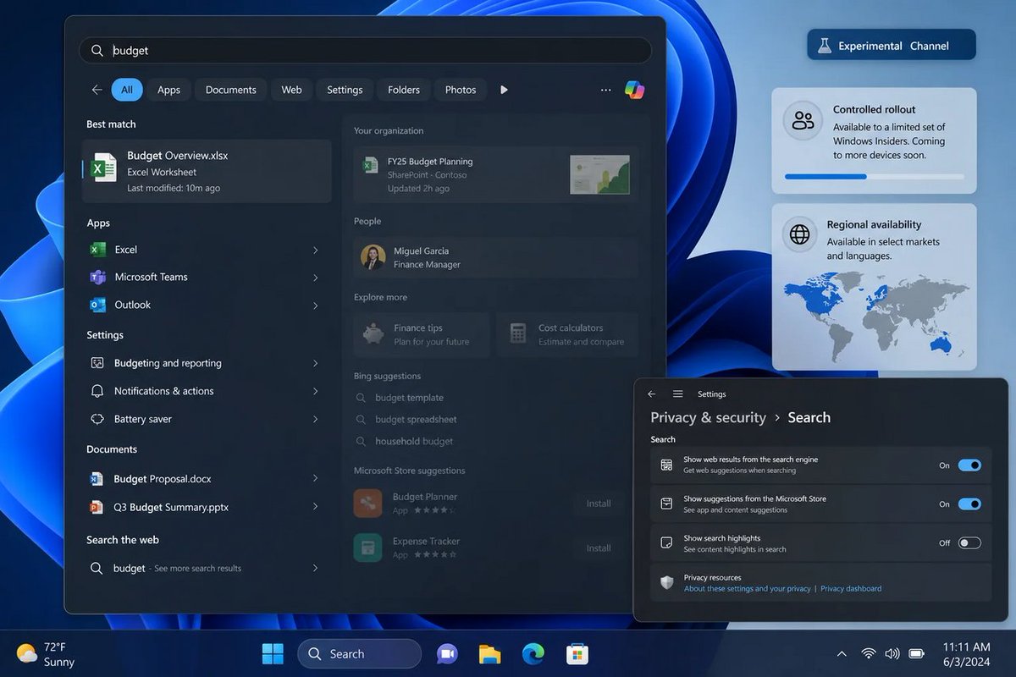The width and height of the screenshot is (1016, 677).
Task: Switch to the Apps filter tab
Action: tap(168, 90)
